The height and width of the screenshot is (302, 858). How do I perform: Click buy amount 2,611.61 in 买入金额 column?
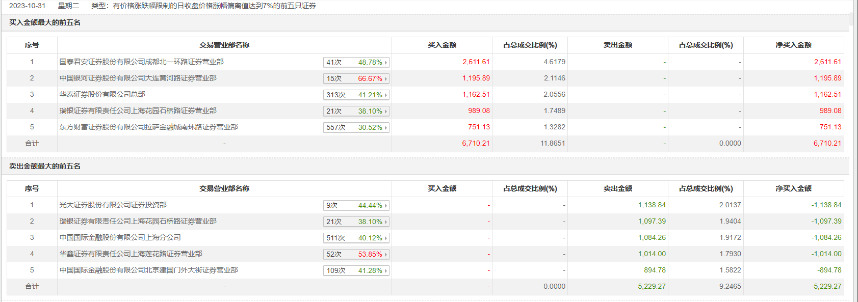coord(476,62)
